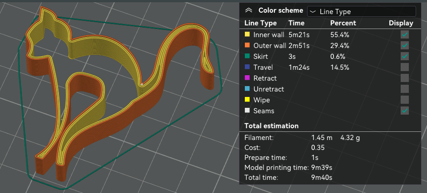Click the filament length 1.45 m
Viewport: 427px width, 193px height.
click(x=322, y=138)
